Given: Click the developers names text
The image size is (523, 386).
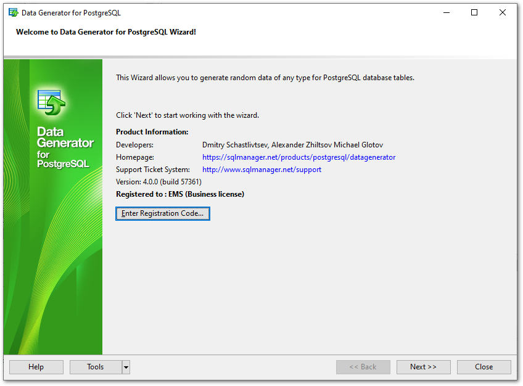Looking at the screenshot, I should 292,145.
